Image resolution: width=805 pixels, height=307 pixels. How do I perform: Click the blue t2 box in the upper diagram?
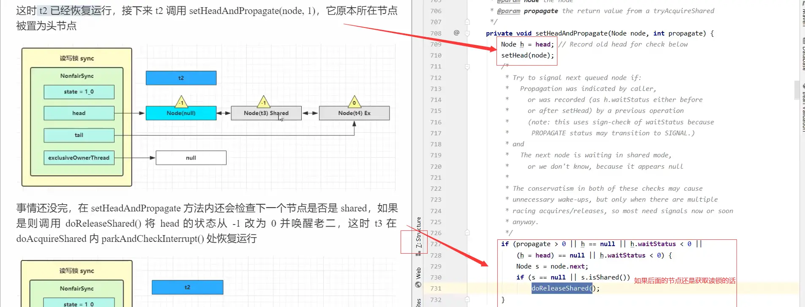(181, 78)
